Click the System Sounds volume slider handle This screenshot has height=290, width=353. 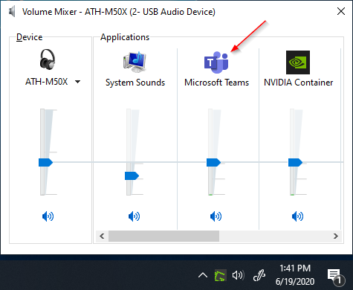click(132, 175)
